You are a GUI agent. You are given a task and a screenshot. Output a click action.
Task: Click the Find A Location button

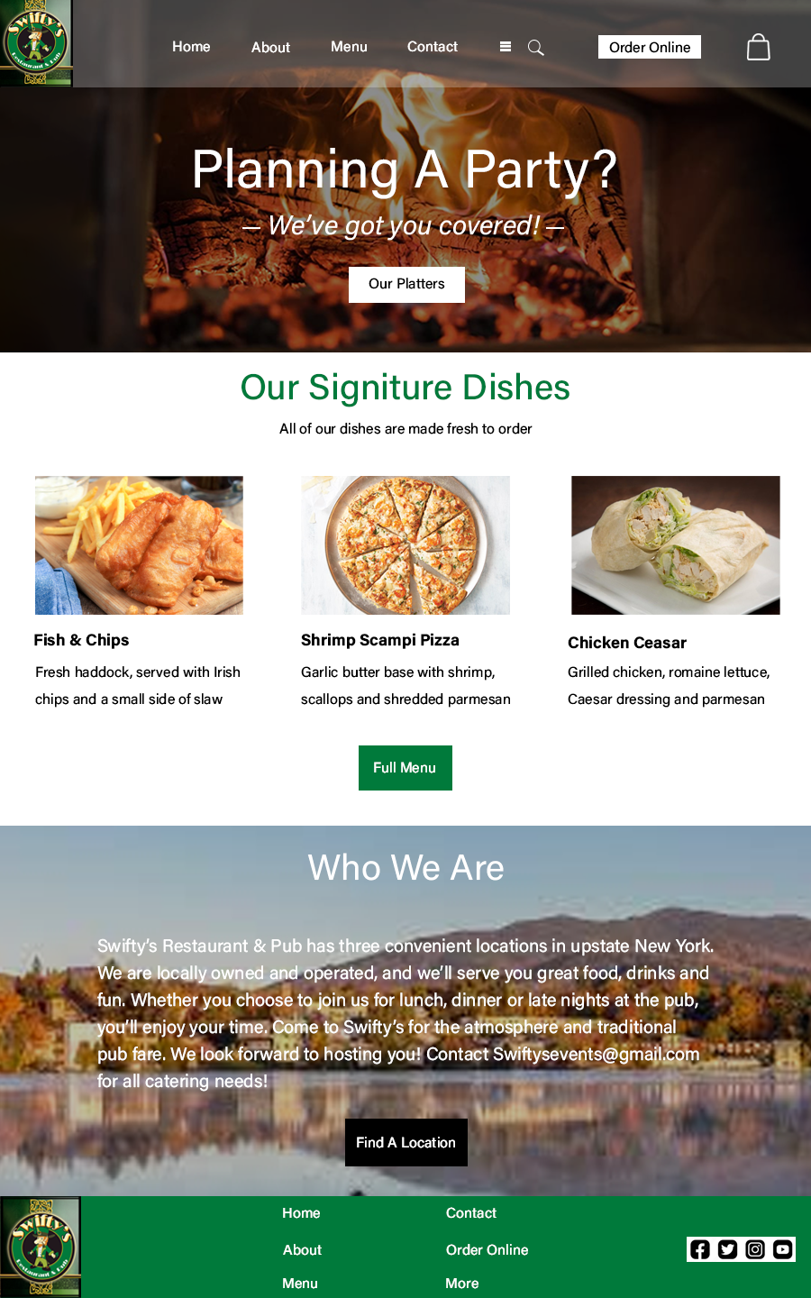(406, 1142)
